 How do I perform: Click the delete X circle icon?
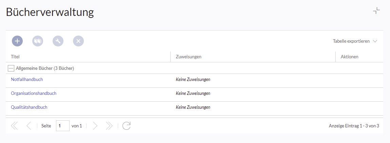pos(78,41)
